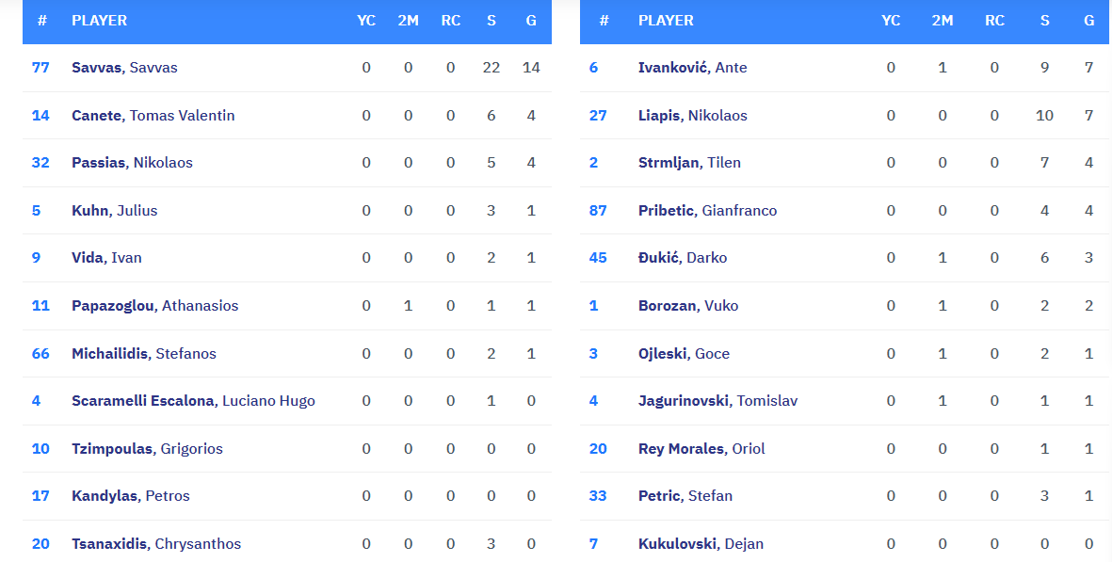Open Scaramelli Escalona, Luciano Hugo link
This screenshot has height=562, width=1112.
point(193,401)
